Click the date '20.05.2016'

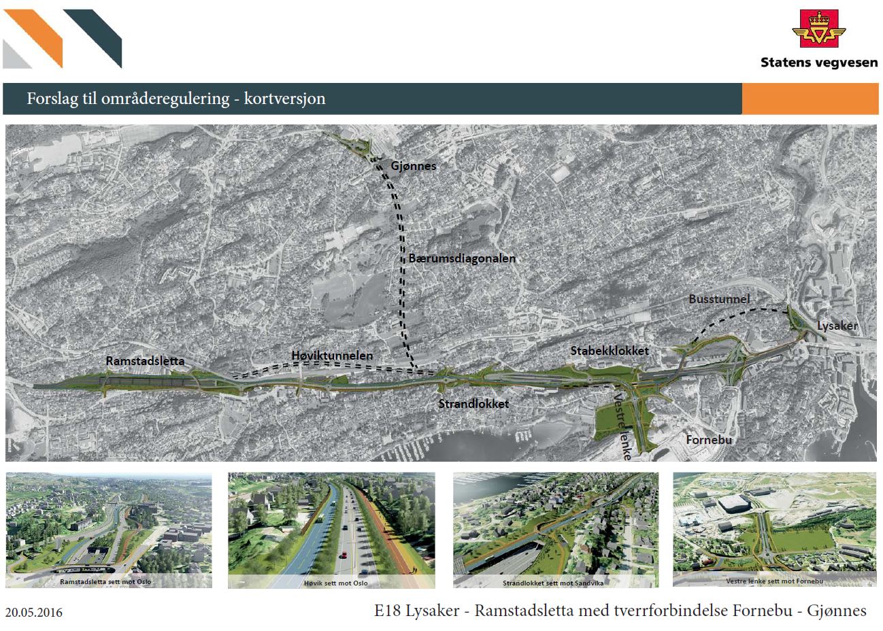click(x=33, y=613)
